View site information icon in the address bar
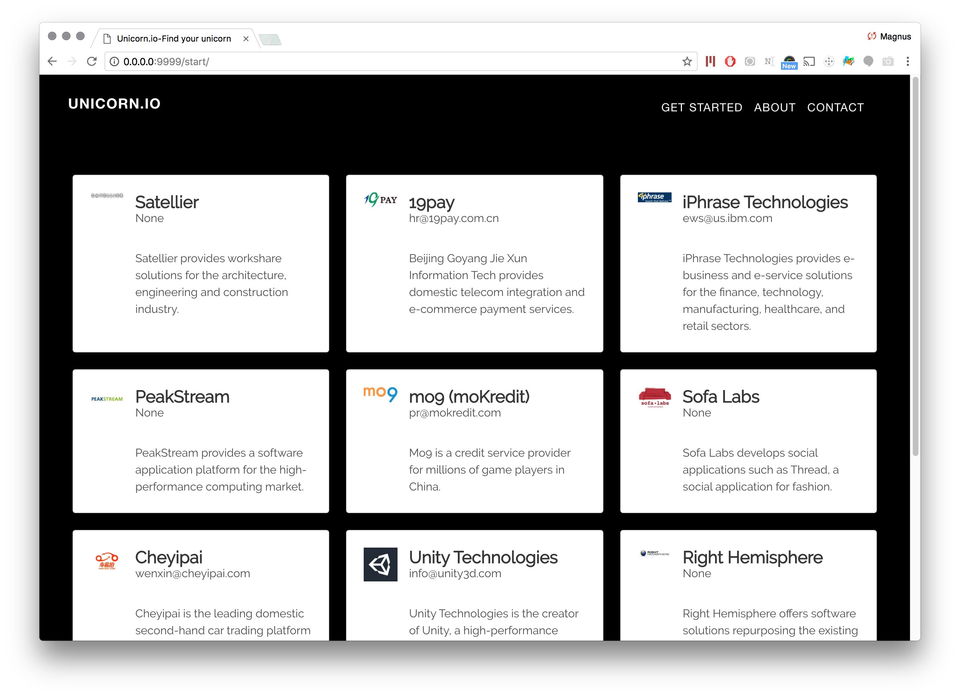Viewport: 960px width, 697px height. [114, 62]
